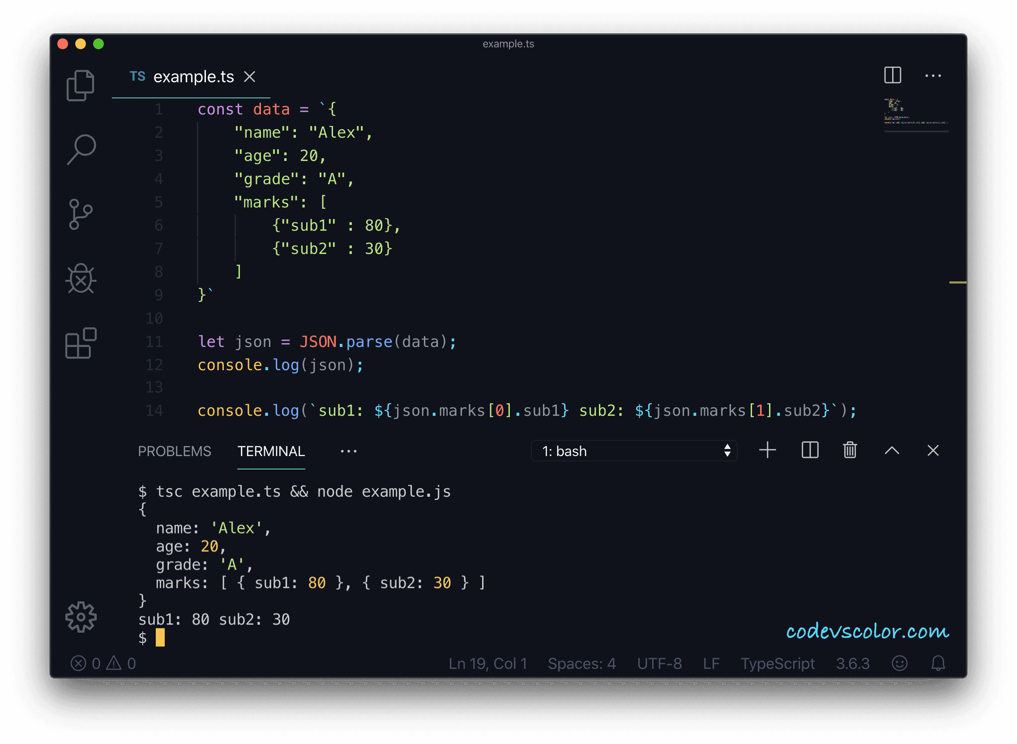The width and height of the screenshot is (1017, 744).
Task: Open more editor actions menu
Action: [x=933, y=76]
